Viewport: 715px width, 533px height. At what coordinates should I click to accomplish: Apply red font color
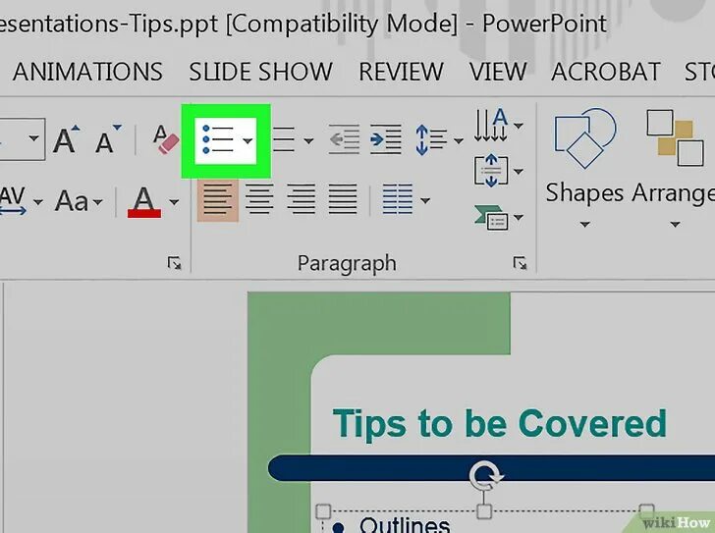point(144,201)
